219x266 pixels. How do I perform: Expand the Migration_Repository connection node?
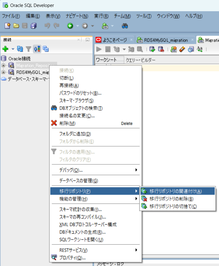point(3,65)
